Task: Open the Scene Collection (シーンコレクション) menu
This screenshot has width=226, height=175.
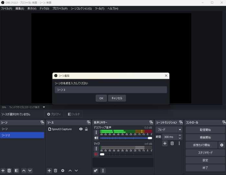Action: 81,8
